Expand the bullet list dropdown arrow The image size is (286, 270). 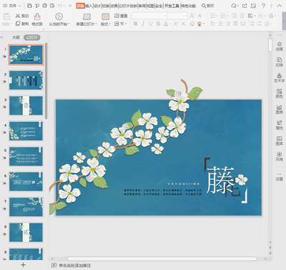[x=217, y=16]
